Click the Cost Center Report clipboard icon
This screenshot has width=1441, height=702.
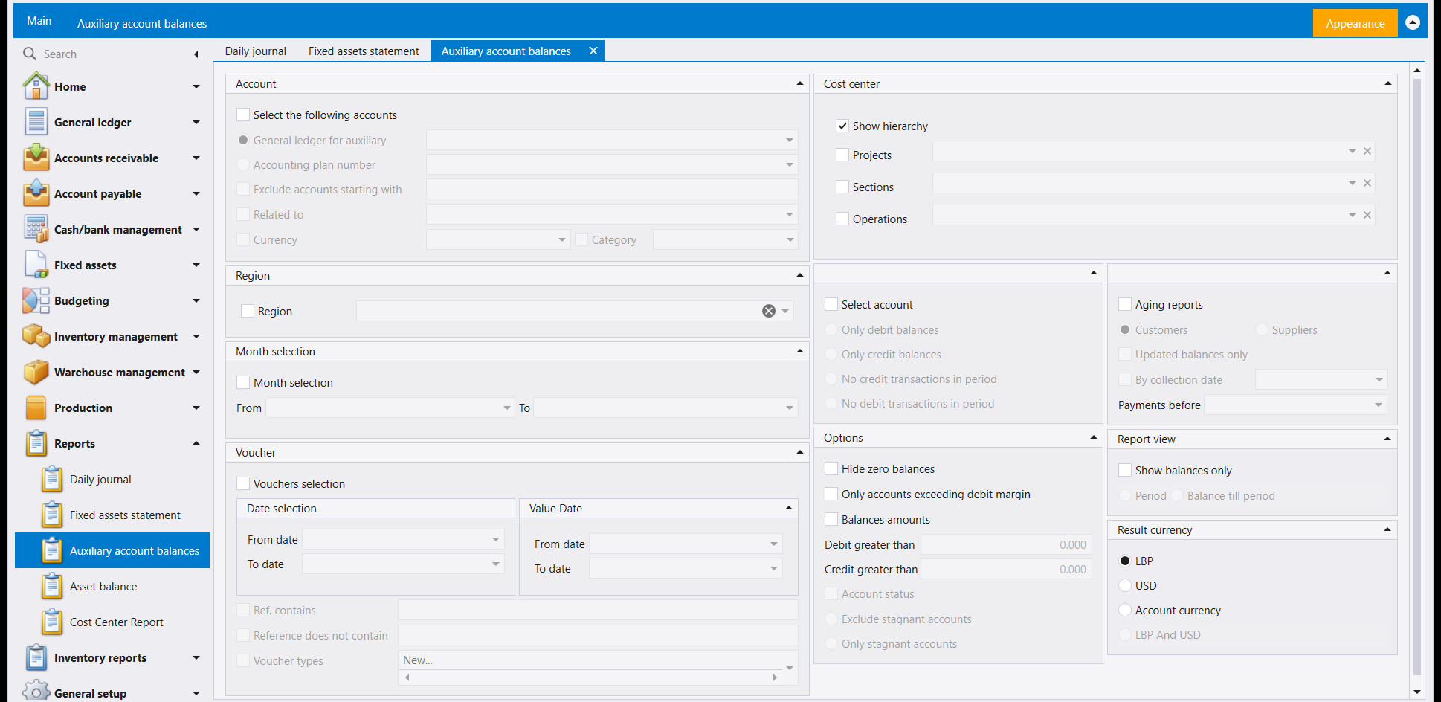click(51, 622)
